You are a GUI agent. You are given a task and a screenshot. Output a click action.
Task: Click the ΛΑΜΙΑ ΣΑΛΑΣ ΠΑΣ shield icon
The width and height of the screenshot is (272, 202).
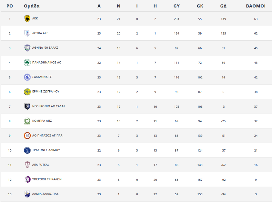click(27, 194)
